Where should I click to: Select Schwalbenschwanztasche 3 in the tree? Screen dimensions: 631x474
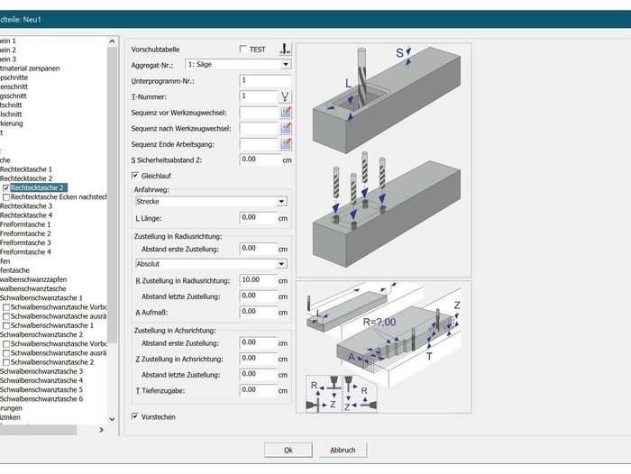[x=41, y=371]
